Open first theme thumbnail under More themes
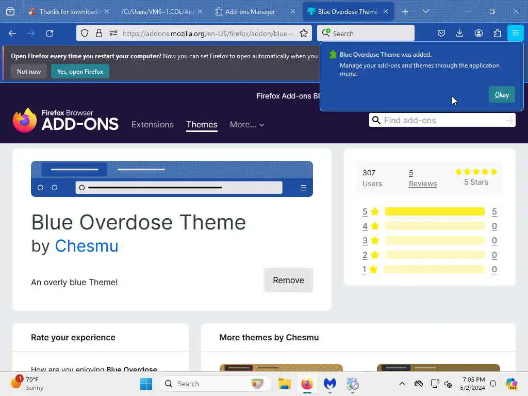The width and height of the screenshot is (528, 396). (281, 368)
